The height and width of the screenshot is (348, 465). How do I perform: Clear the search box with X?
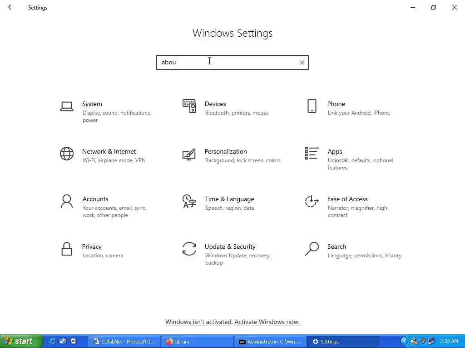pyautogui.click(x=302, y=63)
